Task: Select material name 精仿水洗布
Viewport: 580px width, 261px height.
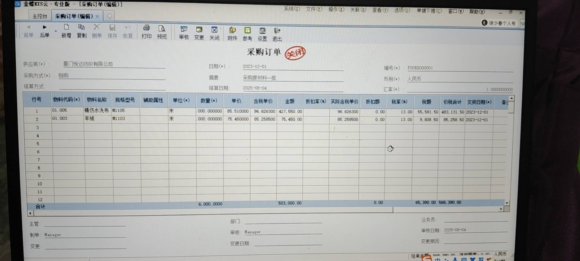Action: pos(97,111)
